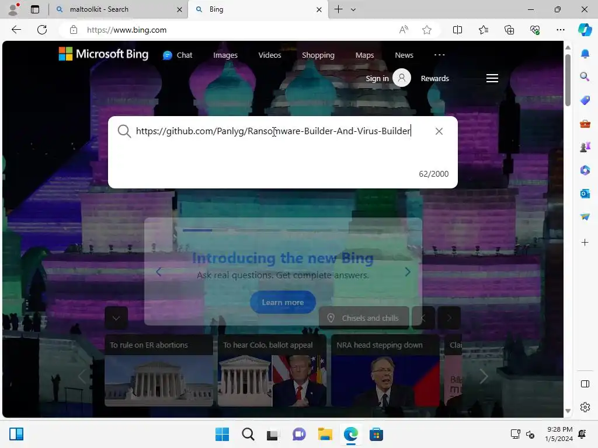Open sidebar Drop paper plane icon
This screenshot has height=448, width=598.
[585, 216]
